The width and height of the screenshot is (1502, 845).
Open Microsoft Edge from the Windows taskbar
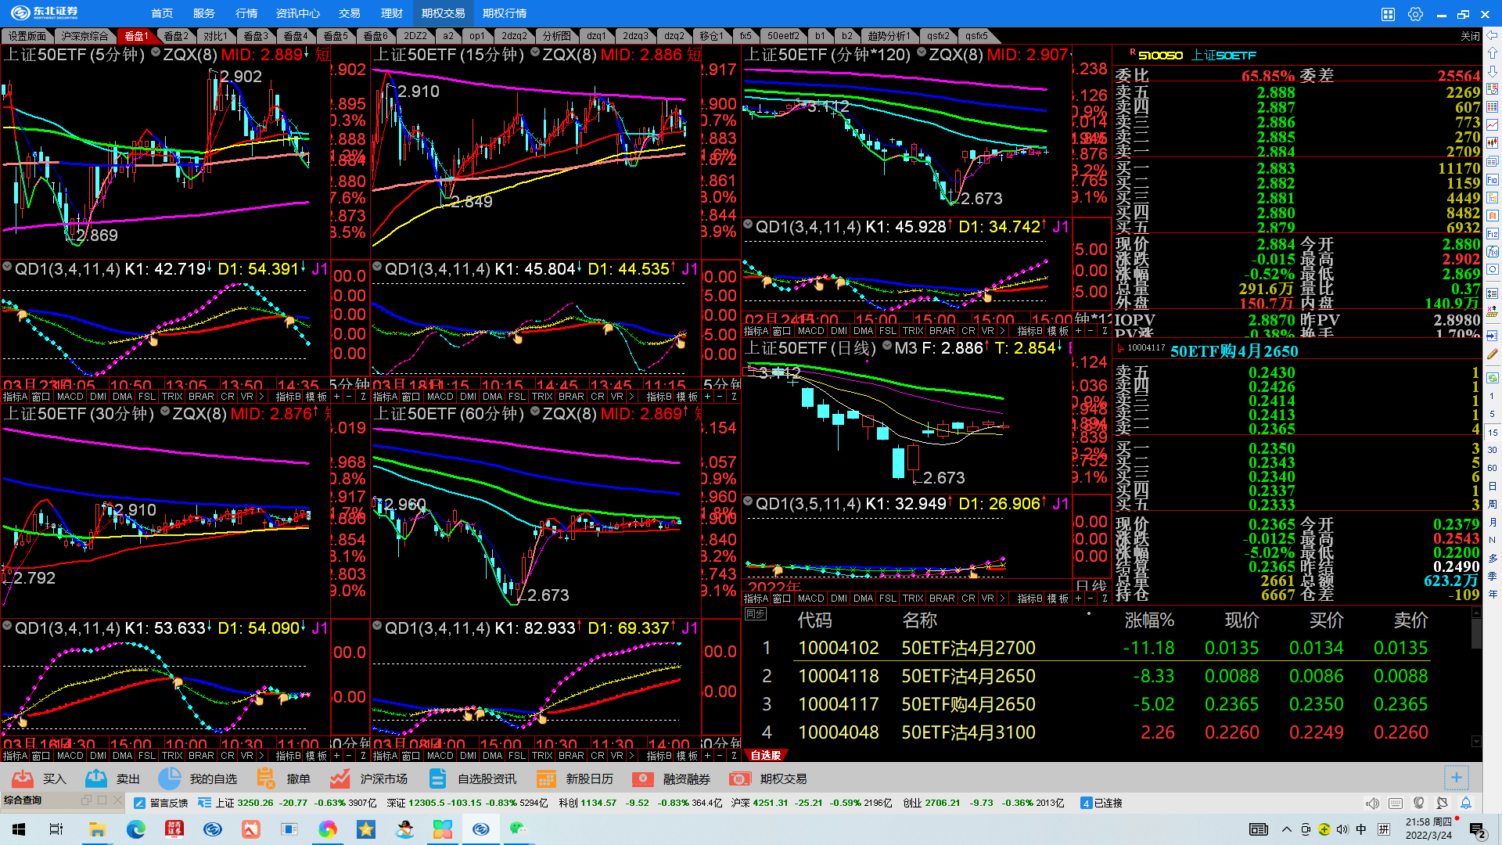[135, 829]
